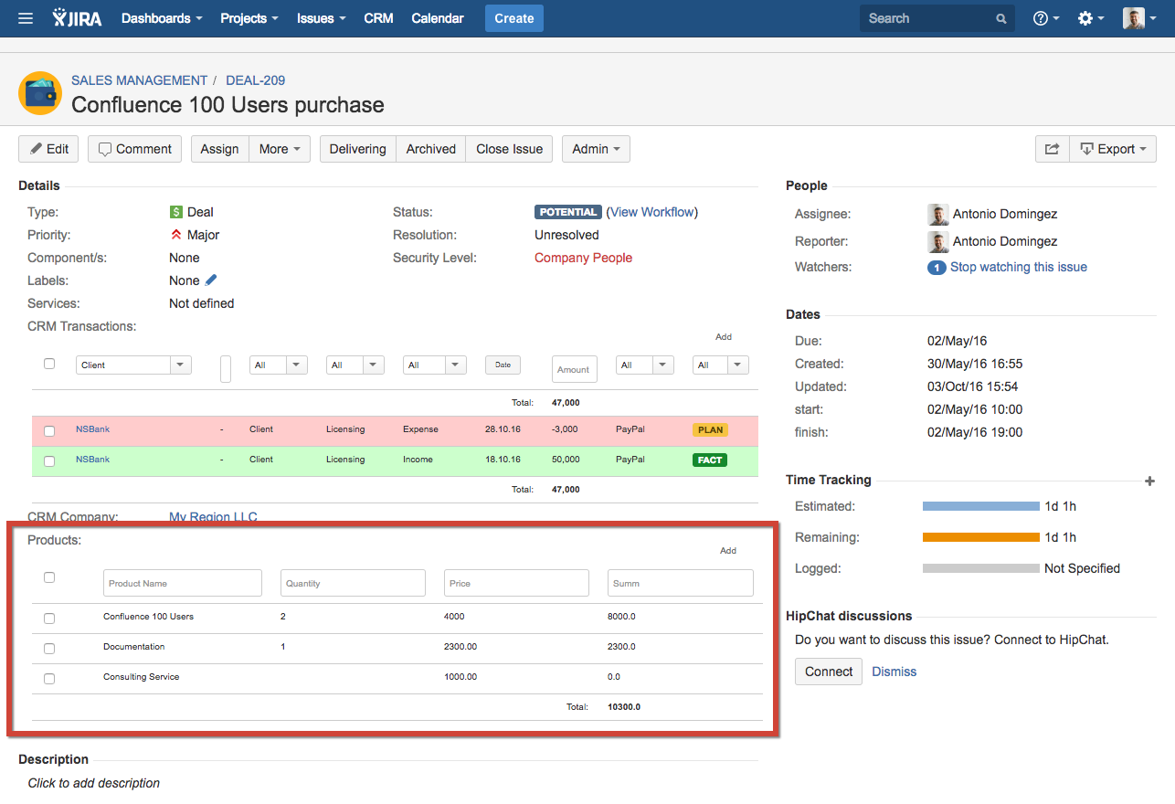
Task: Click the plus icon in Time Tracking
Action: [1149, 481]
